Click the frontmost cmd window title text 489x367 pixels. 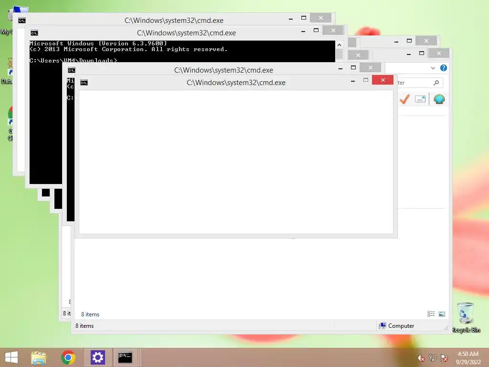pos(236,83)
